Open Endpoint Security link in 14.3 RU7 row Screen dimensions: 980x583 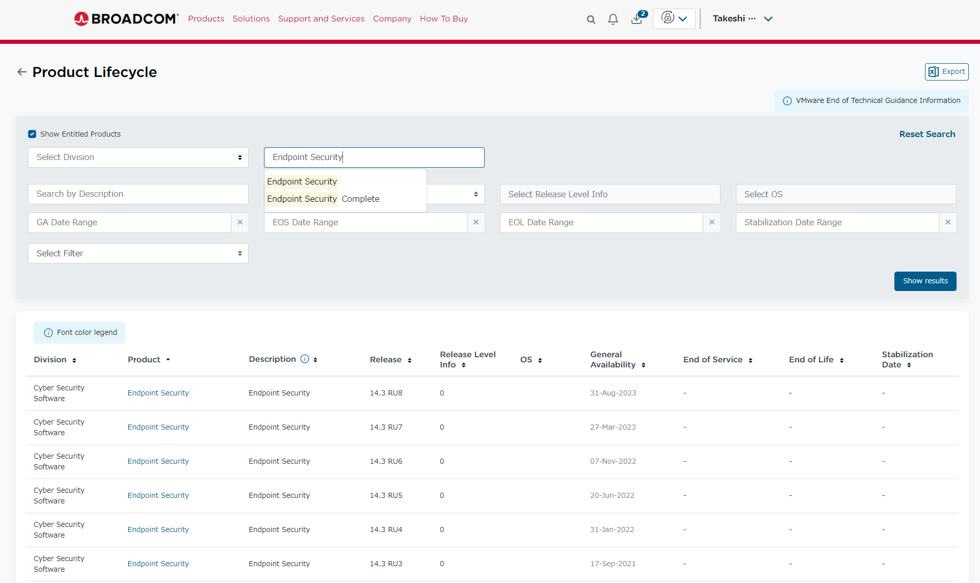[x=158, y=428]
